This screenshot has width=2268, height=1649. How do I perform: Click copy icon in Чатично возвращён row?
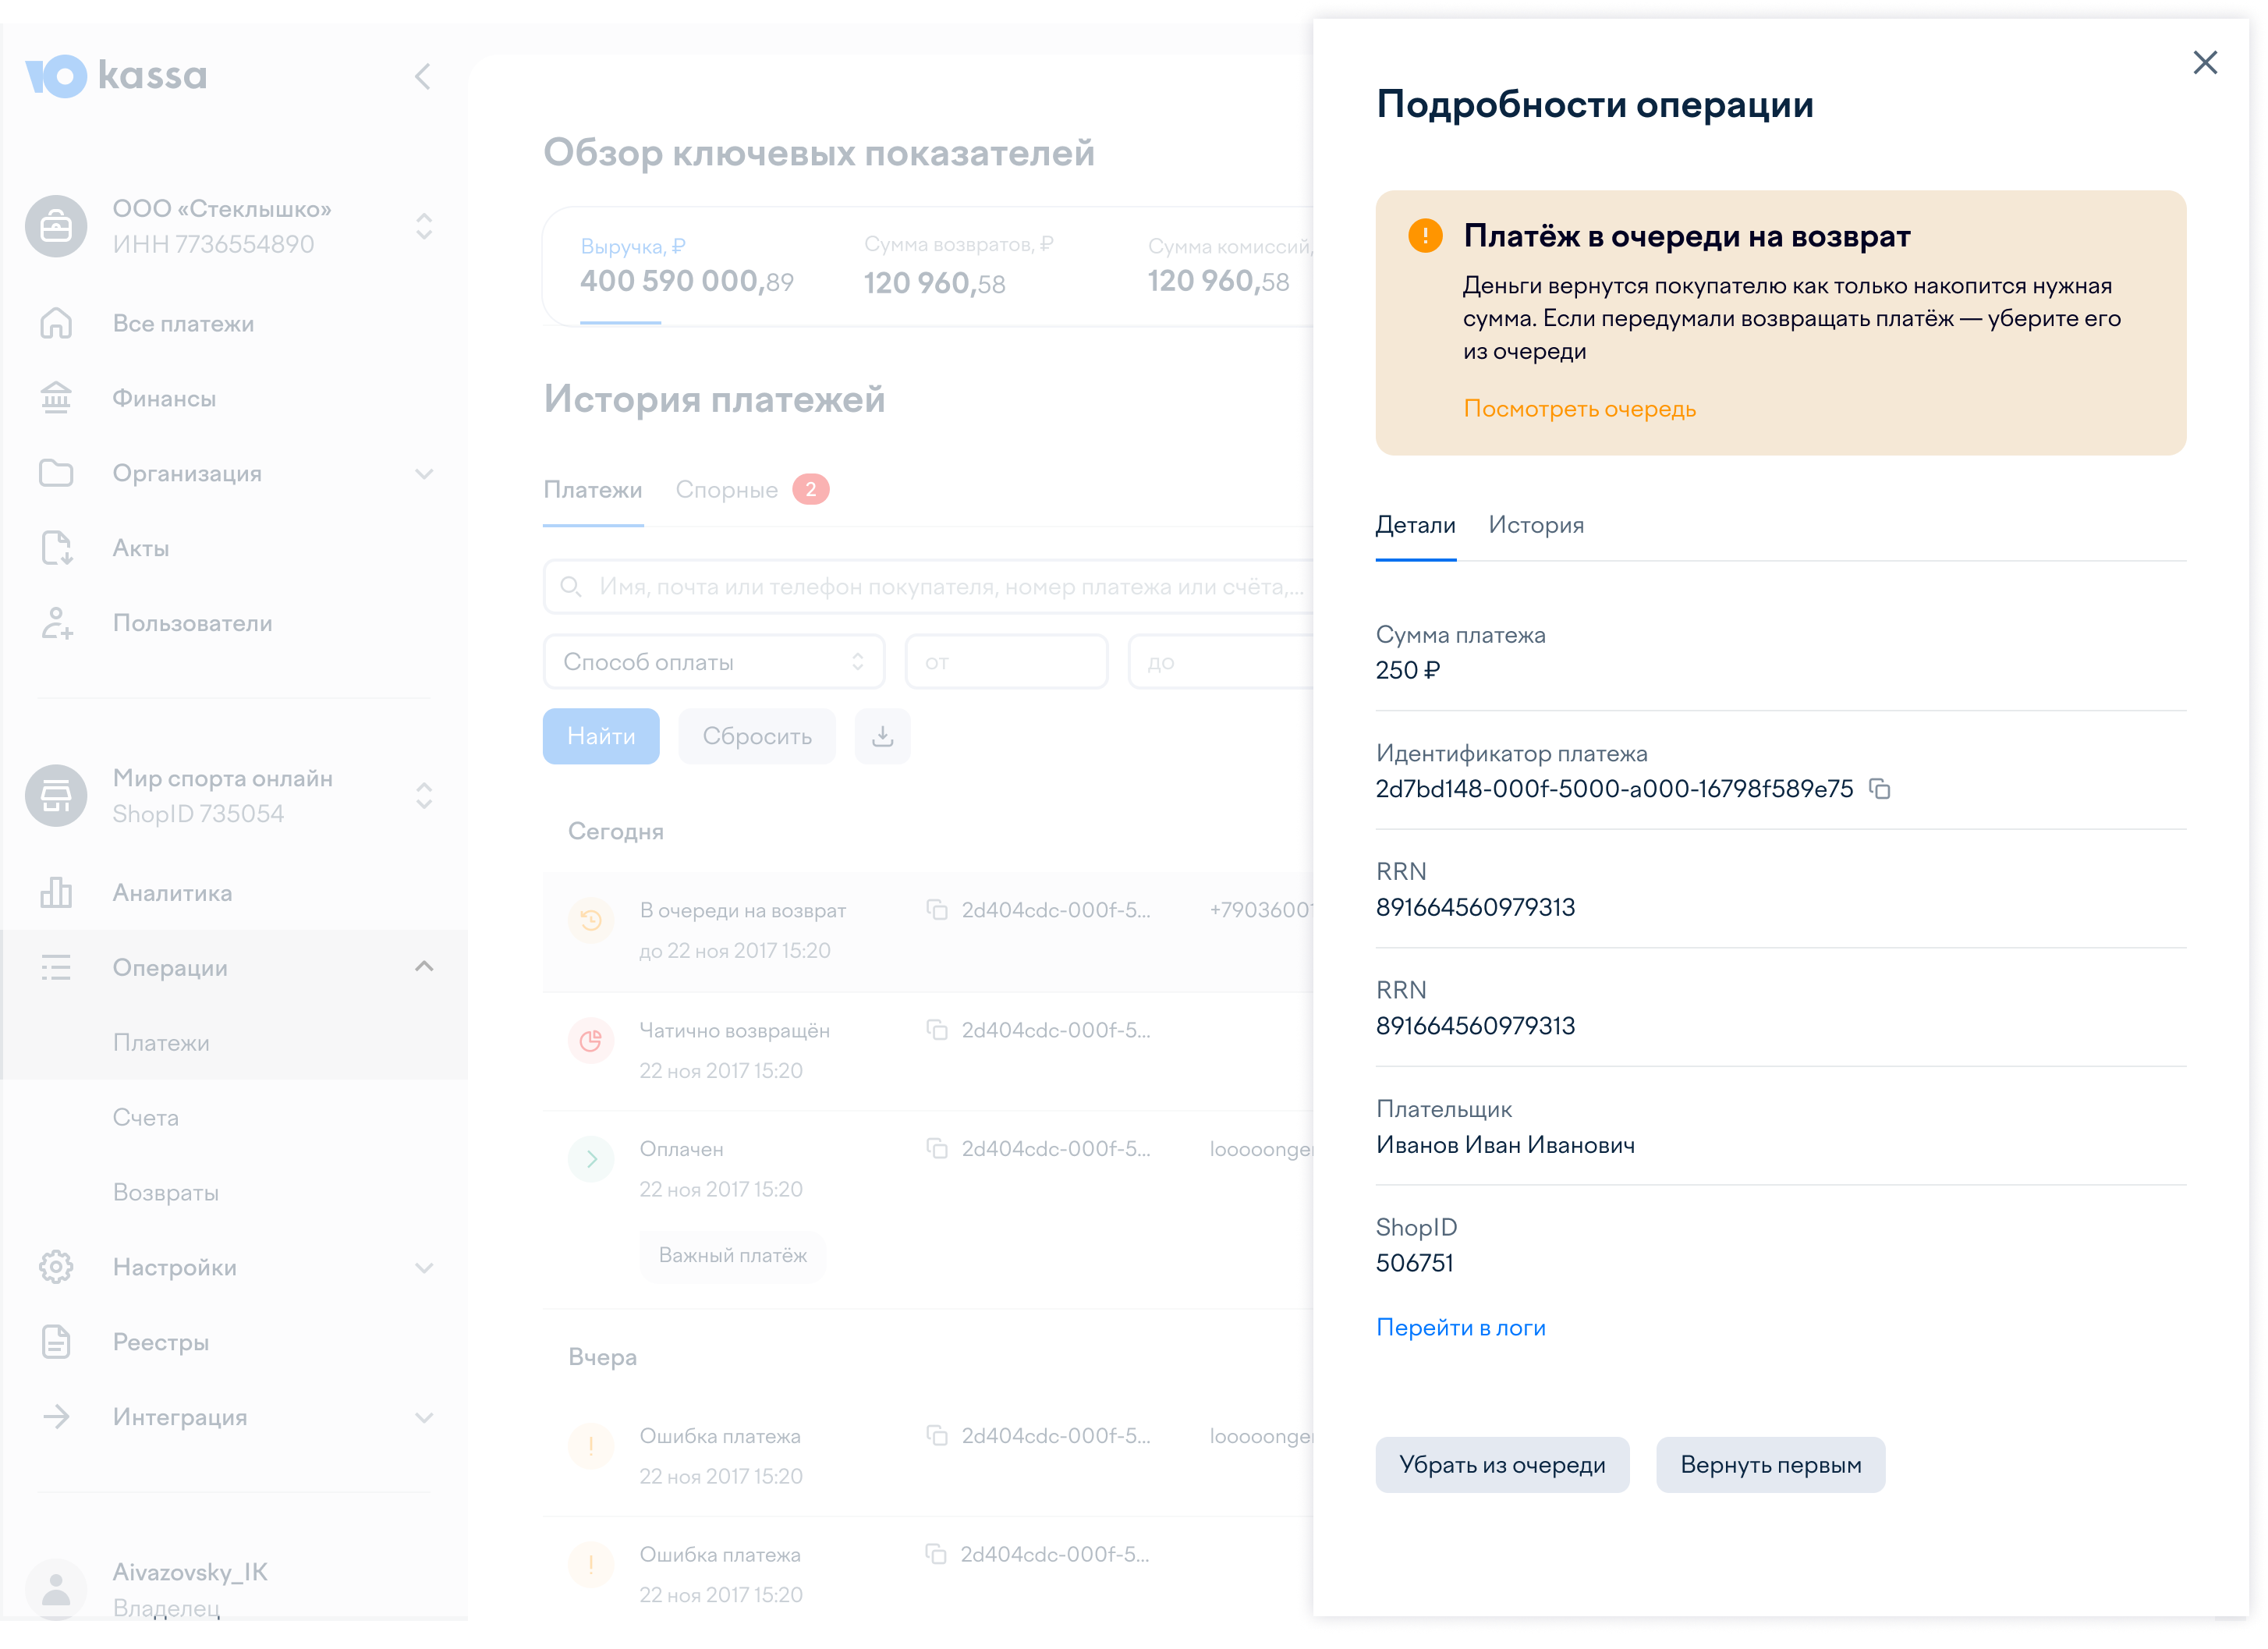coord(937,1031)
